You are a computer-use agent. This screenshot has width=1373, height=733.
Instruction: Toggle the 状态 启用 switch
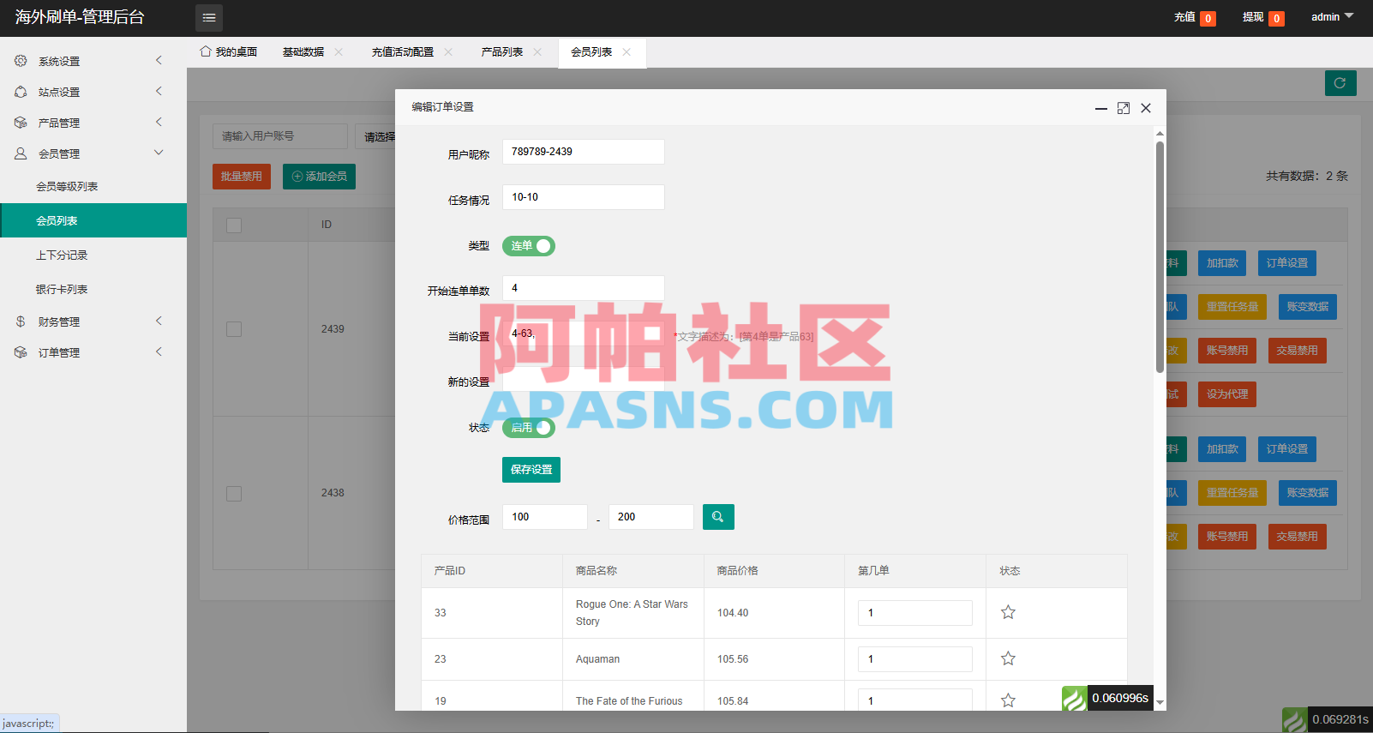(x=529, y=428)
